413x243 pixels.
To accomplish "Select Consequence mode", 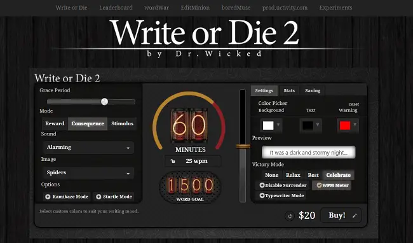I will tap(88, 123).
